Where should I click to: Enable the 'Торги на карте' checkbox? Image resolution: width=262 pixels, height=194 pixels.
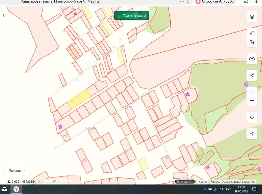[119, 16]
